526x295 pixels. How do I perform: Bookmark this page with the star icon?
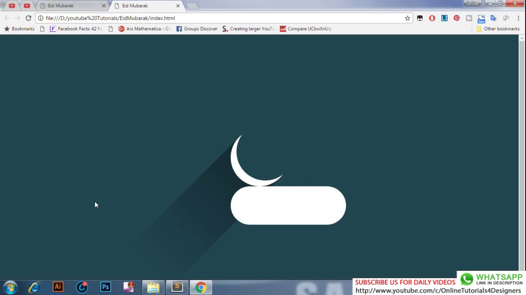click(407, 18)
